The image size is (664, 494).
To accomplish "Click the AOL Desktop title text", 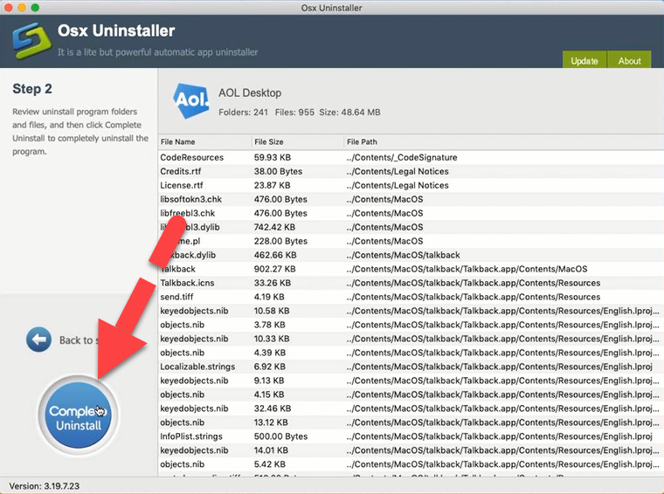I will (250, 93).
